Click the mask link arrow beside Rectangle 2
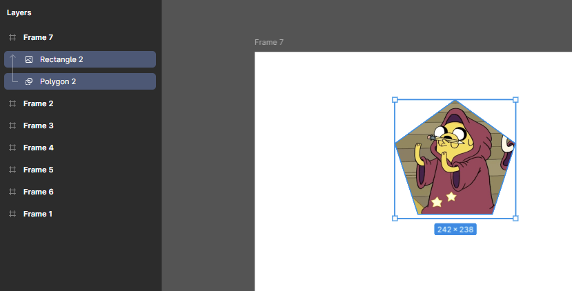572x291 pixels. (13, 68)
